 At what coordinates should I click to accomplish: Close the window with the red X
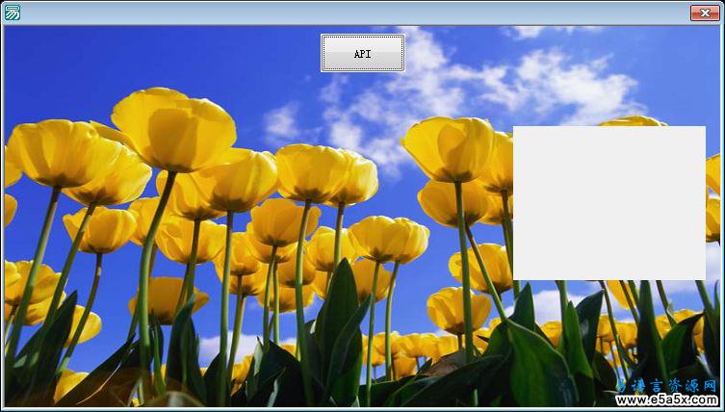coord(704,13)
